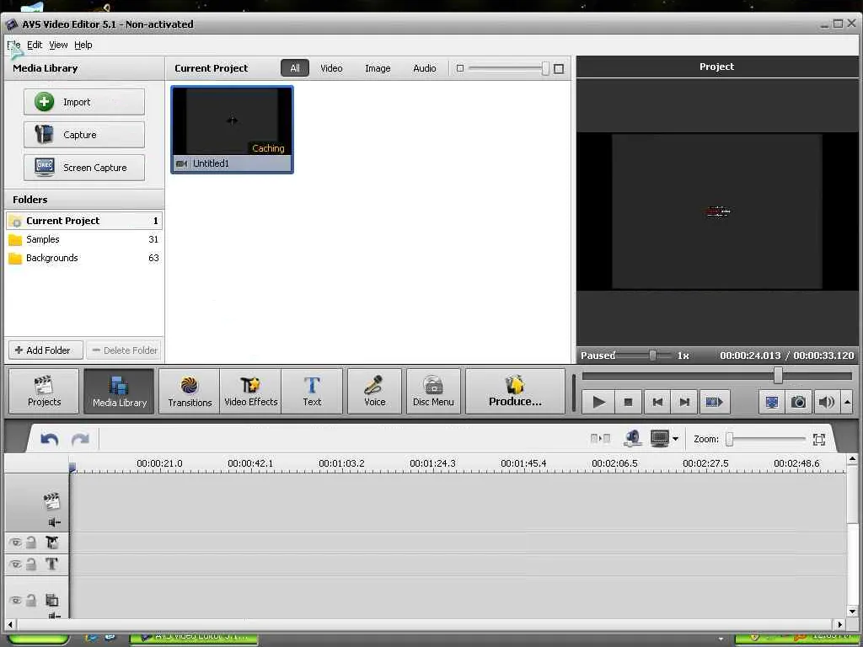The height and width of the screenshot is (647, 863).
Task: Show All media types
Action: (x=295, y=68)
